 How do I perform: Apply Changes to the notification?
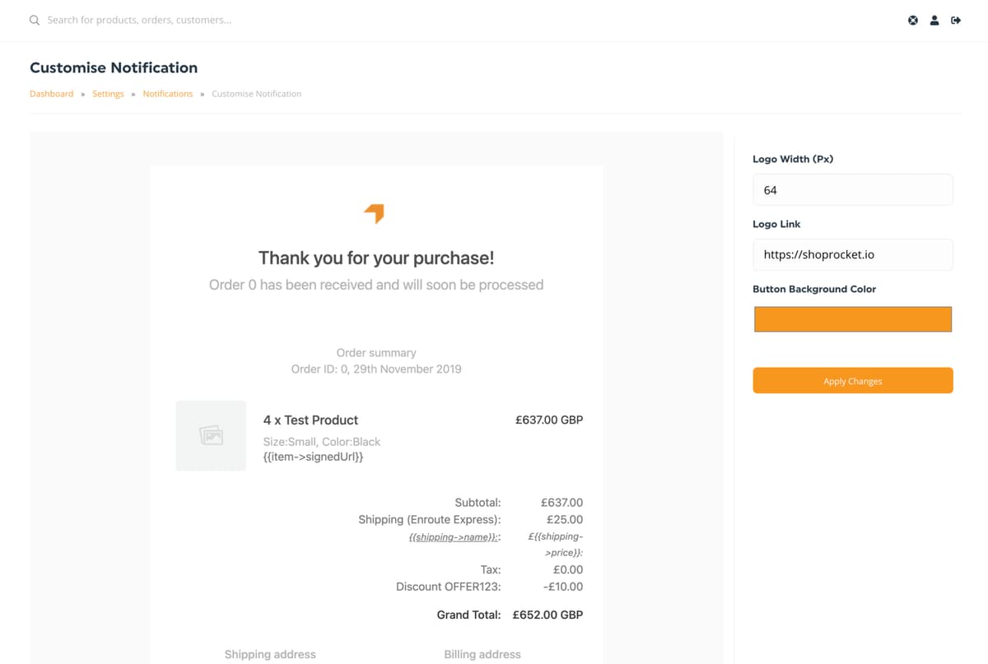[x=853, y=381]
